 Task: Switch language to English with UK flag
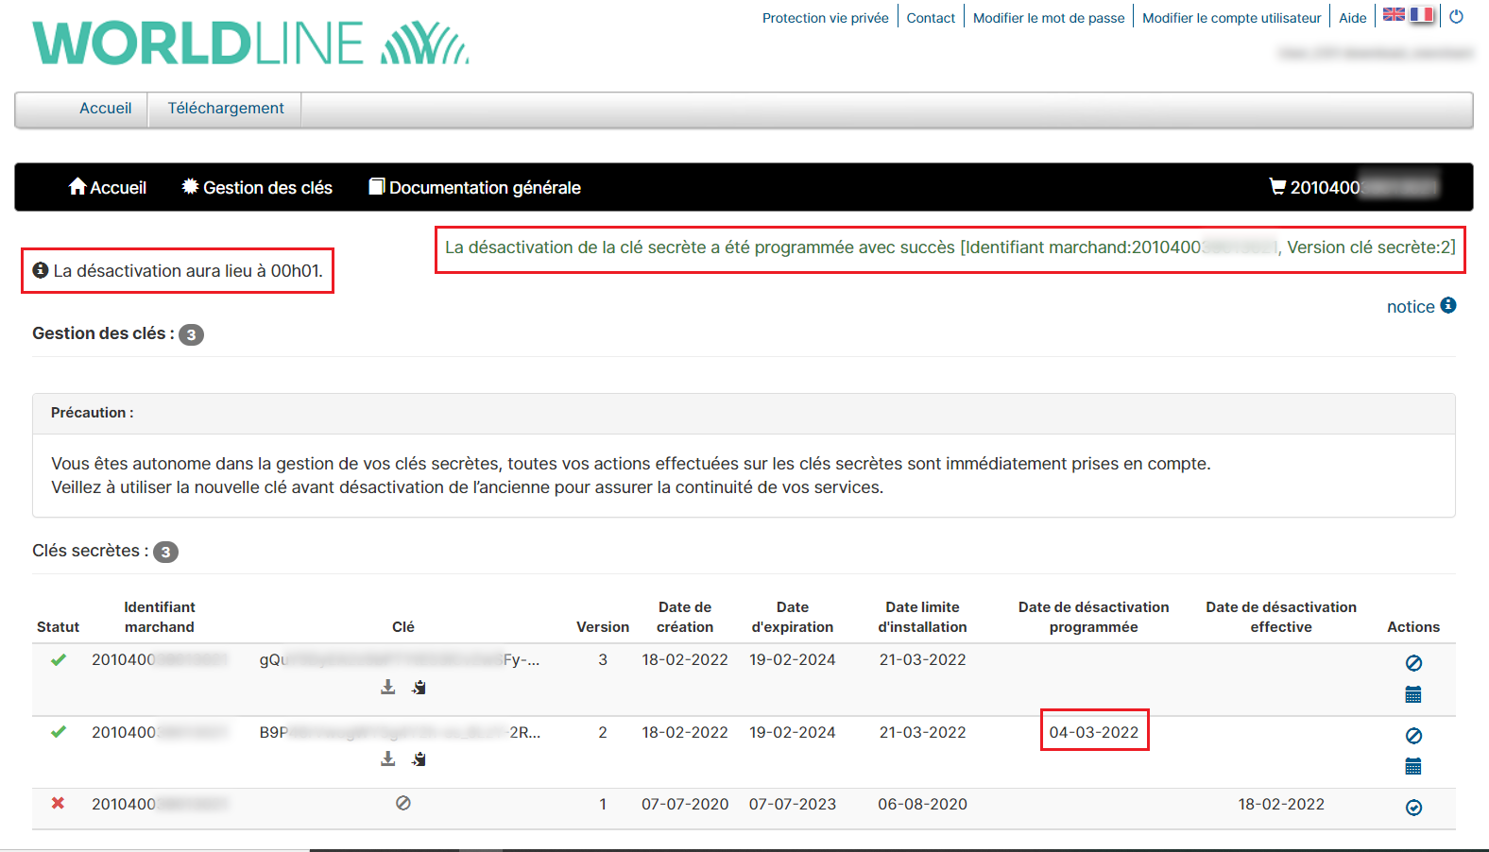click(x=1394, y=14)
